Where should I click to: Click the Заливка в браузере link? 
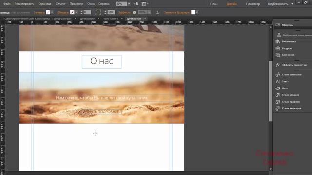pos(176,12)
